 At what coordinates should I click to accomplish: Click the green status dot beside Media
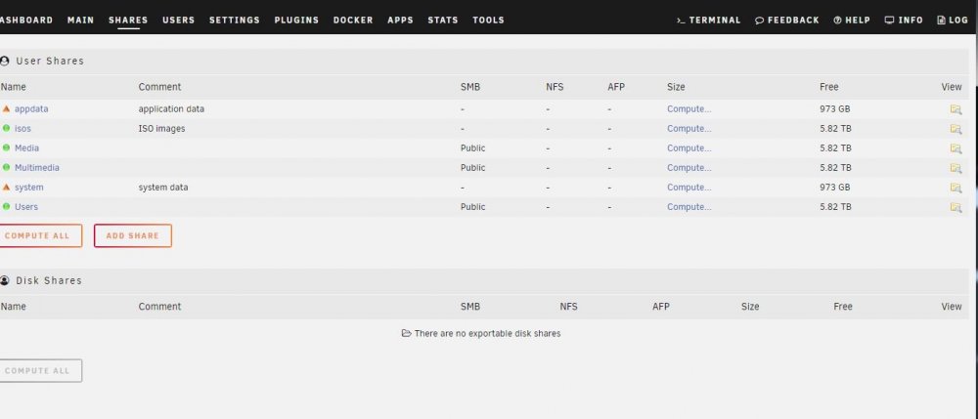6,147
